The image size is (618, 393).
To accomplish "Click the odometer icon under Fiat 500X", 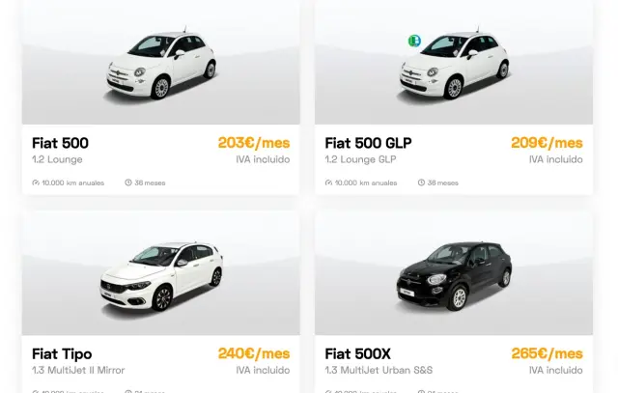I will coord(328,392).
